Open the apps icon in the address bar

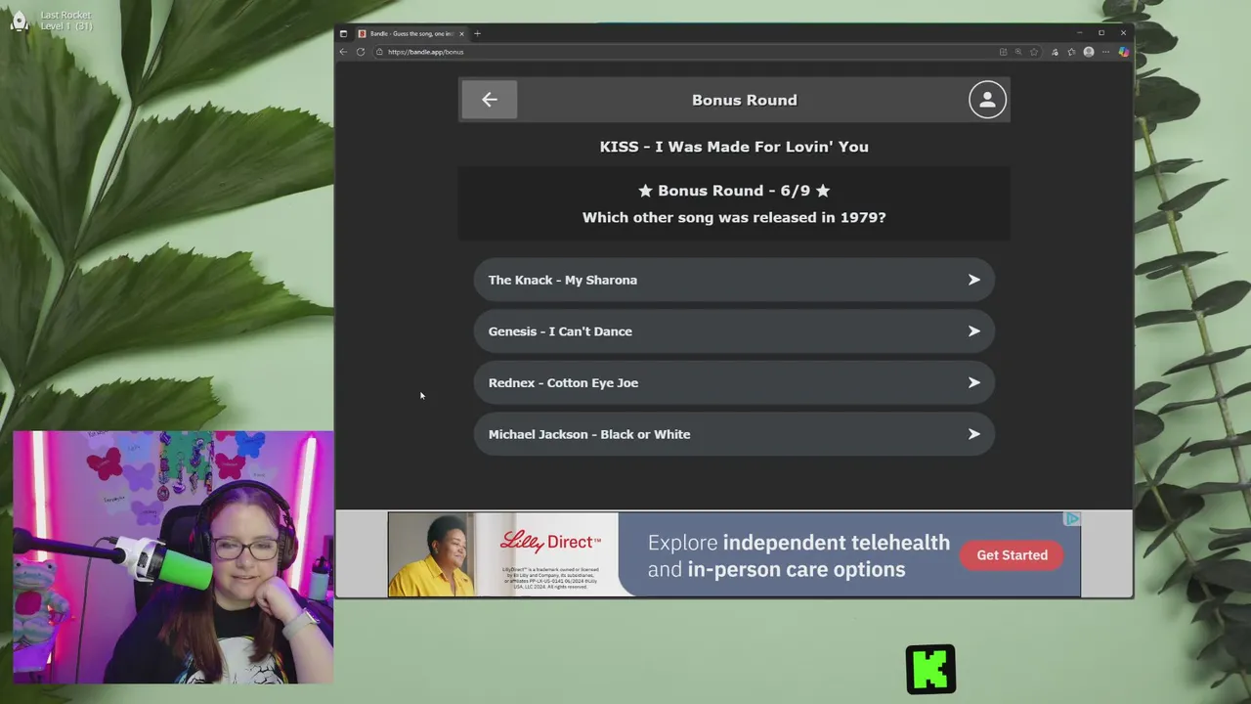pos(1003,52)
